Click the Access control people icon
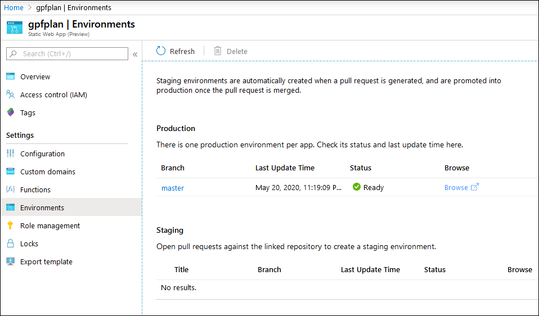 11,94
